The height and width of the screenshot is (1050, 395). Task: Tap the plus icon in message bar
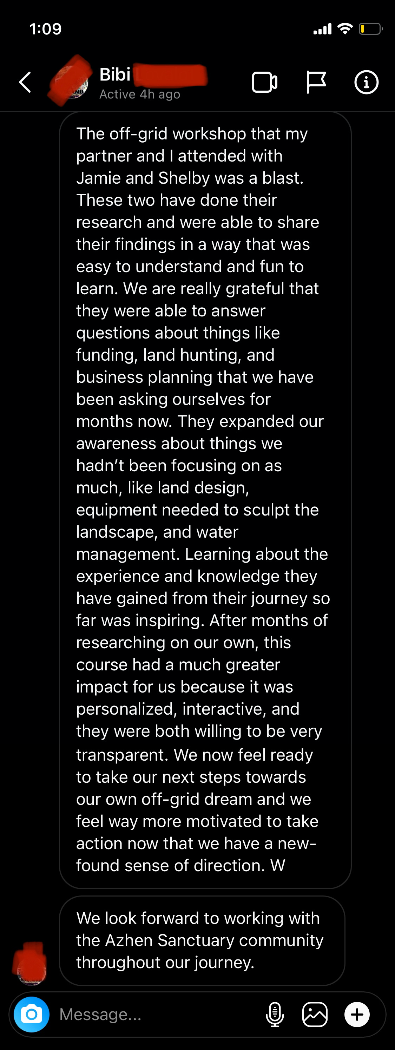tap(357, 1015)
